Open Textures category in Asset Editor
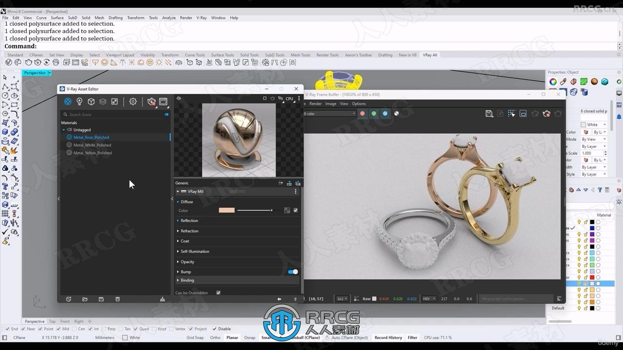Viewport: 623px width, 350px height. coord(114,102)
